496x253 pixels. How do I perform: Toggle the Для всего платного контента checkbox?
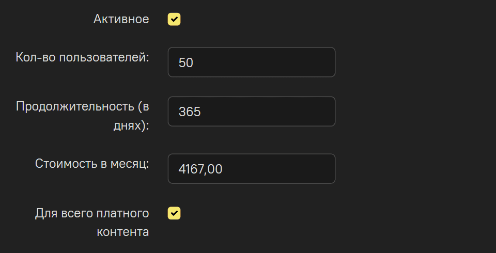pyautogui.click(x=174, y=213)
